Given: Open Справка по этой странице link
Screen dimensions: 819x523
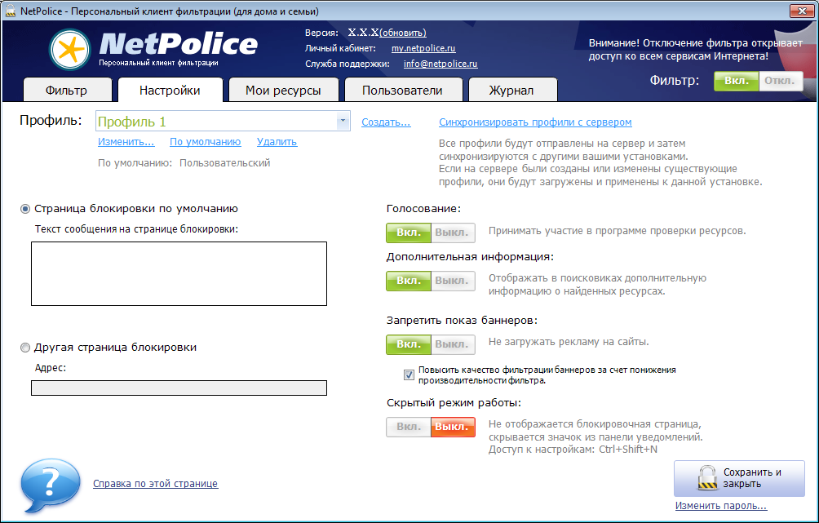Looking at the screenshot, I should point(156,484).
